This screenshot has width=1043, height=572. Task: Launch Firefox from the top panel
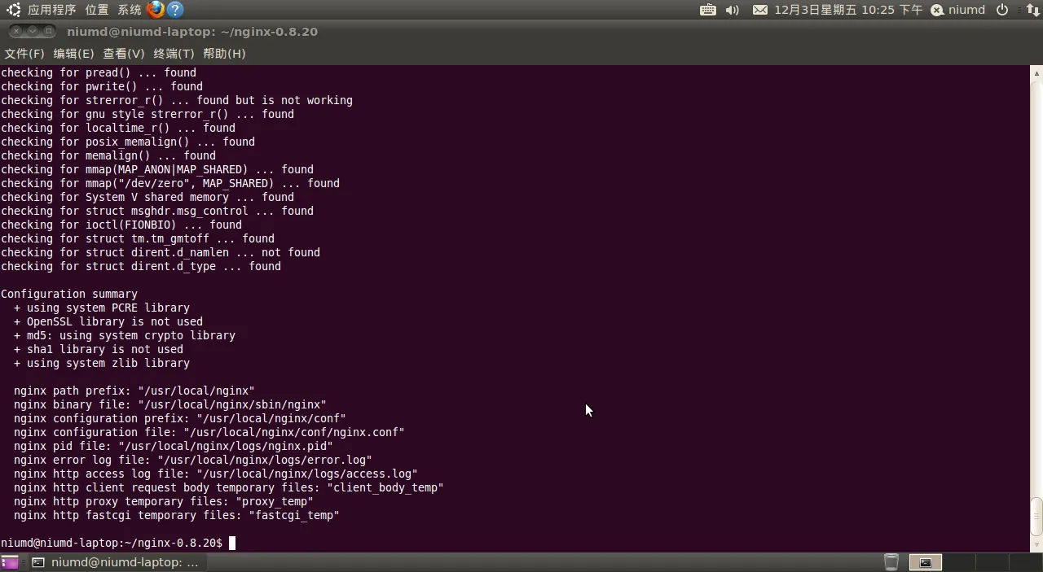(x=156, y=10)
